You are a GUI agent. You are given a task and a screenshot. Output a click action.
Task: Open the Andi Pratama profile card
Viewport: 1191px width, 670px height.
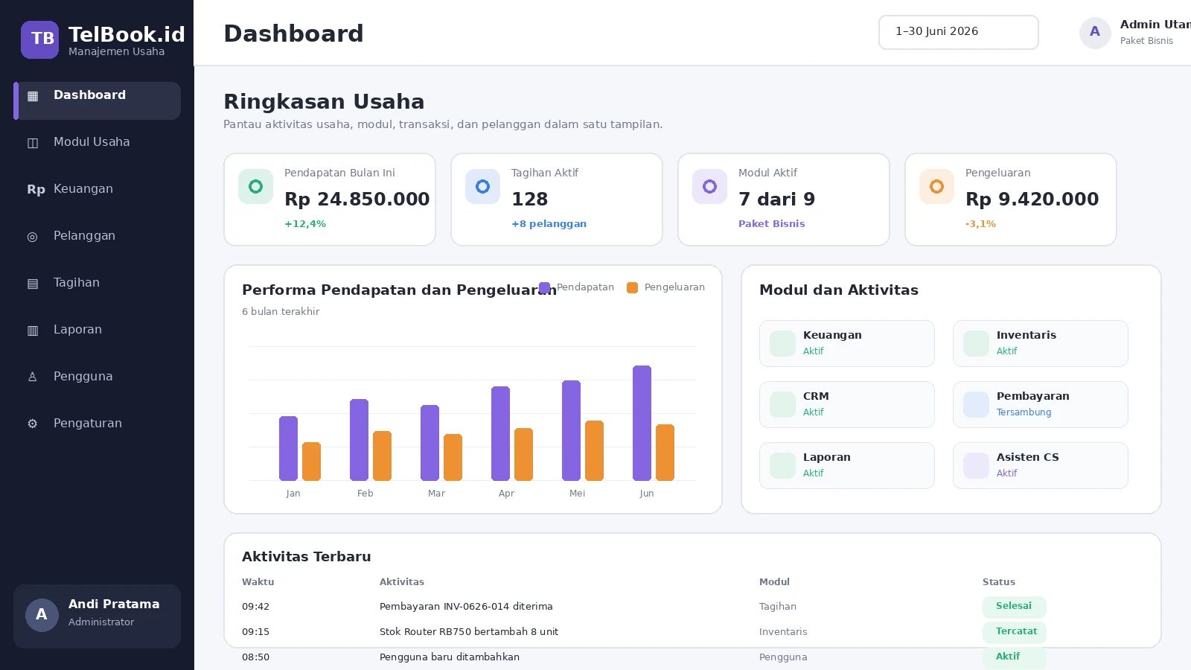[x=98, y=616]
